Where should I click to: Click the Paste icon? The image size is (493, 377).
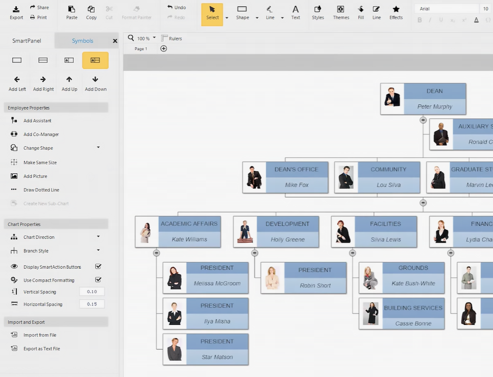[x=72, y=13]
